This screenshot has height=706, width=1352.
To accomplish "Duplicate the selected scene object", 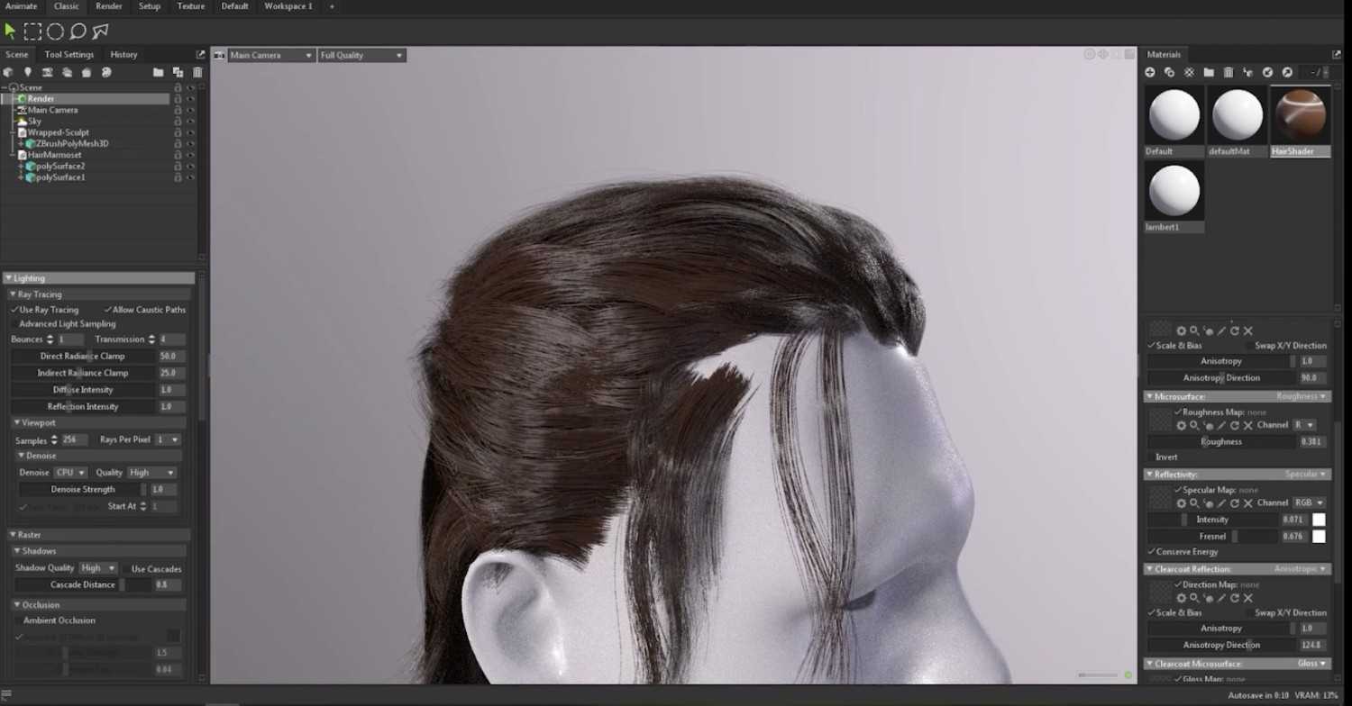I will pyautogui.click(x=178, y=72).
